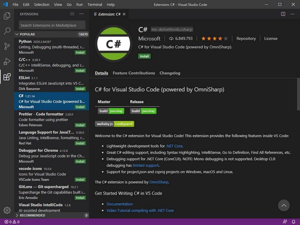Install Language Support for Java
Screen dimensions: 300x225
tap(80, 143)
